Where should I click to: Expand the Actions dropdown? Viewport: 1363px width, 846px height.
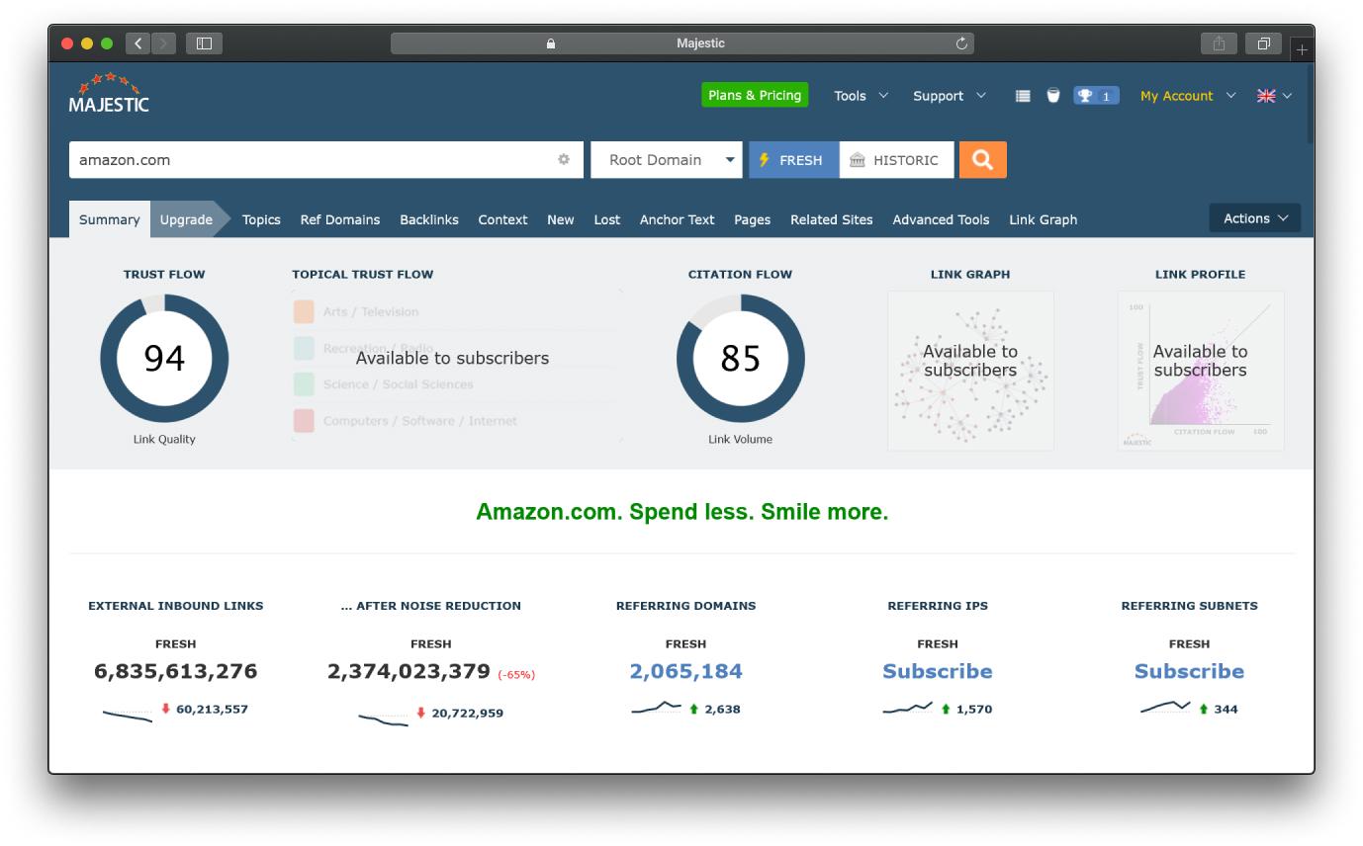point(1255,218)
